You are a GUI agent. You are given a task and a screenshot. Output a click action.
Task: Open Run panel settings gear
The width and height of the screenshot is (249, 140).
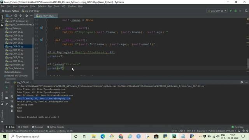click(242, 82)
